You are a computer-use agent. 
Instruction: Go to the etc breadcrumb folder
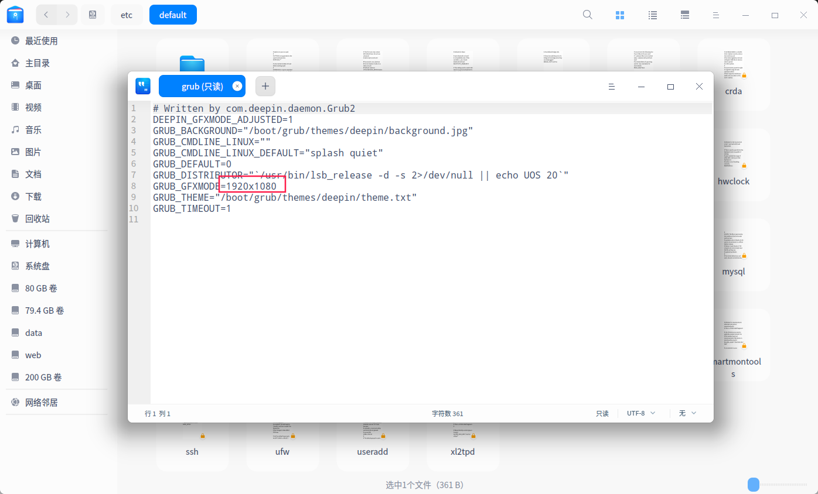[x=127, y=15]
